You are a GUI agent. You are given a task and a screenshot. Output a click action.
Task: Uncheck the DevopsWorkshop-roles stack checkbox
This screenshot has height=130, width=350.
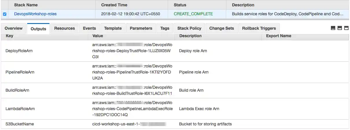[x=5, y=14]
